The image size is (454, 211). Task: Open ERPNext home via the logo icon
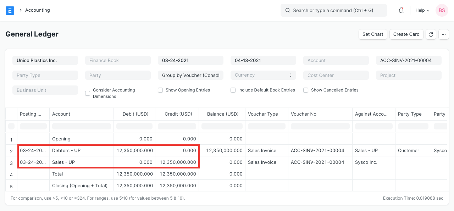[10, 10]
